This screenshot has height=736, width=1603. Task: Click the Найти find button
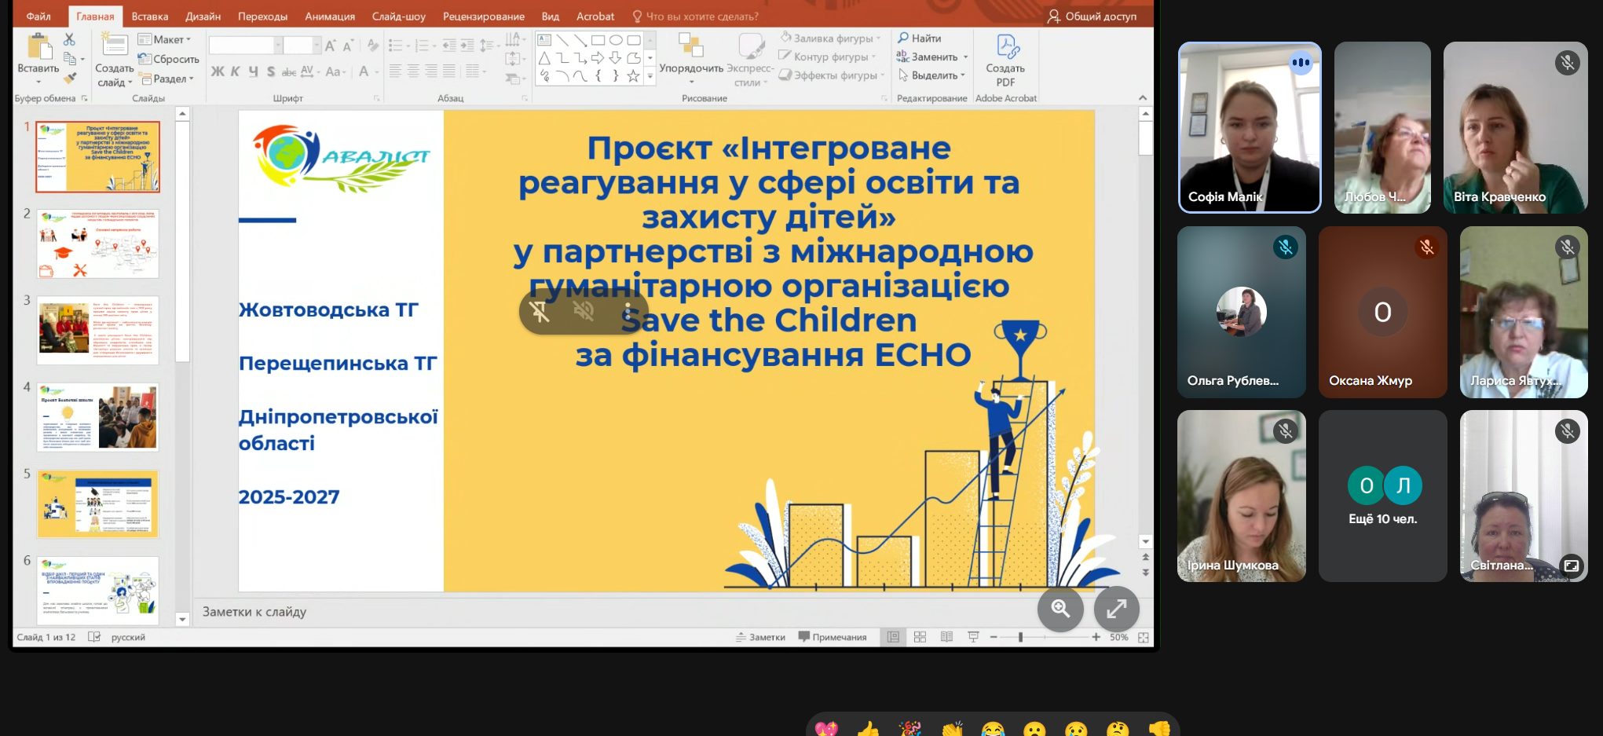(x=920, y=38)
